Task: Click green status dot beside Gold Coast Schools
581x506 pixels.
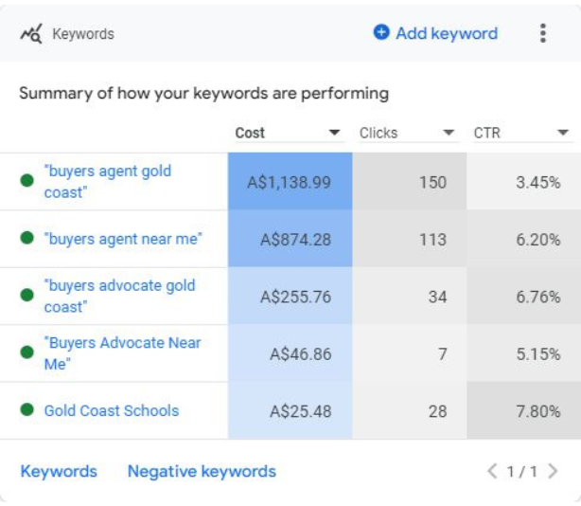Action: point(26,410)
